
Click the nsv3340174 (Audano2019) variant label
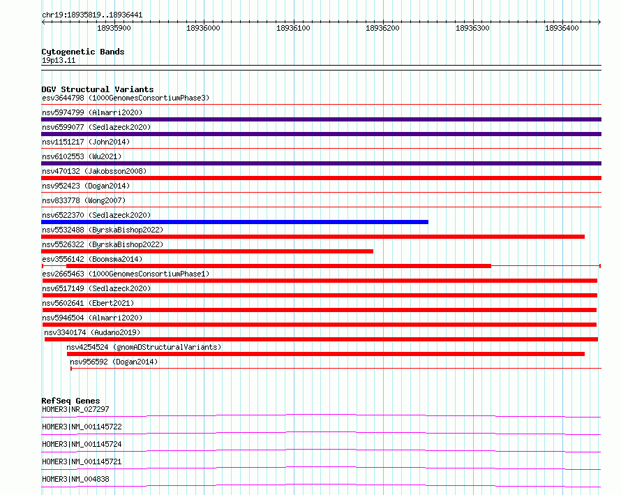coord(92,332)
